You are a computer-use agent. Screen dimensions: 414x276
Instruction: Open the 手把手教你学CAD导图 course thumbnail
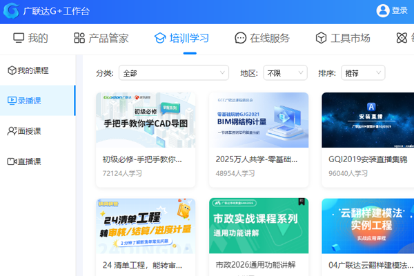click(146, 120)
